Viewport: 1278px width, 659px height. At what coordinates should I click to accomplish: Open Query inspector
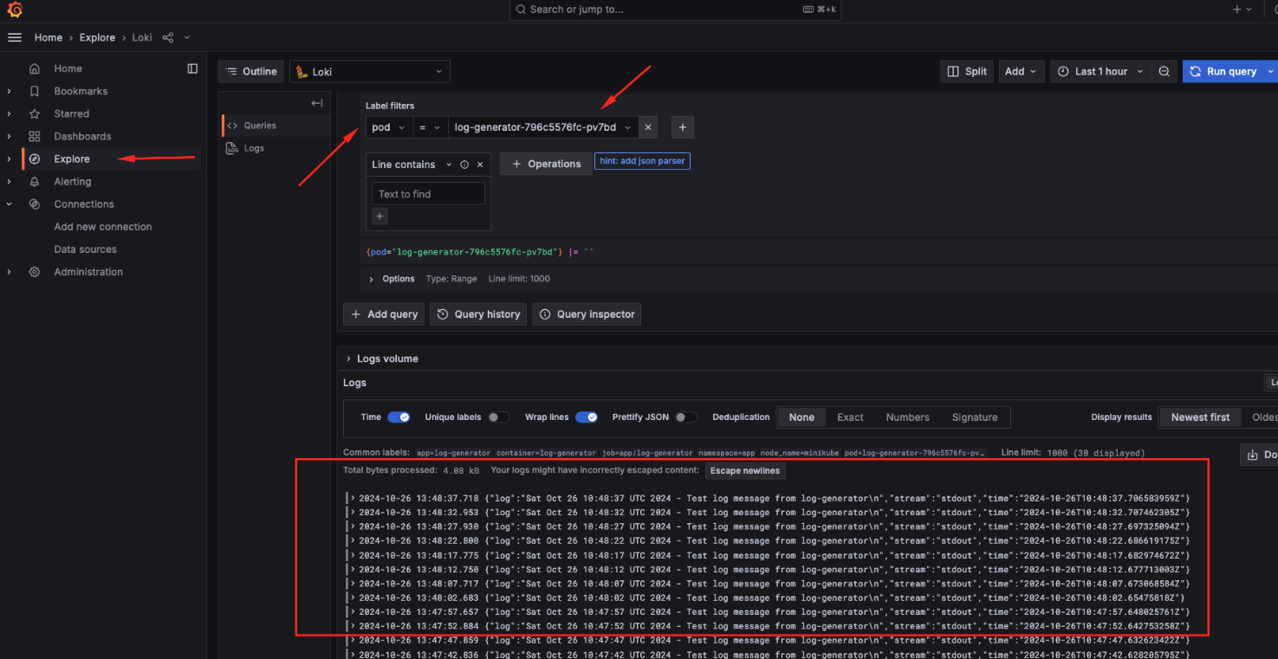pos(587,314)
